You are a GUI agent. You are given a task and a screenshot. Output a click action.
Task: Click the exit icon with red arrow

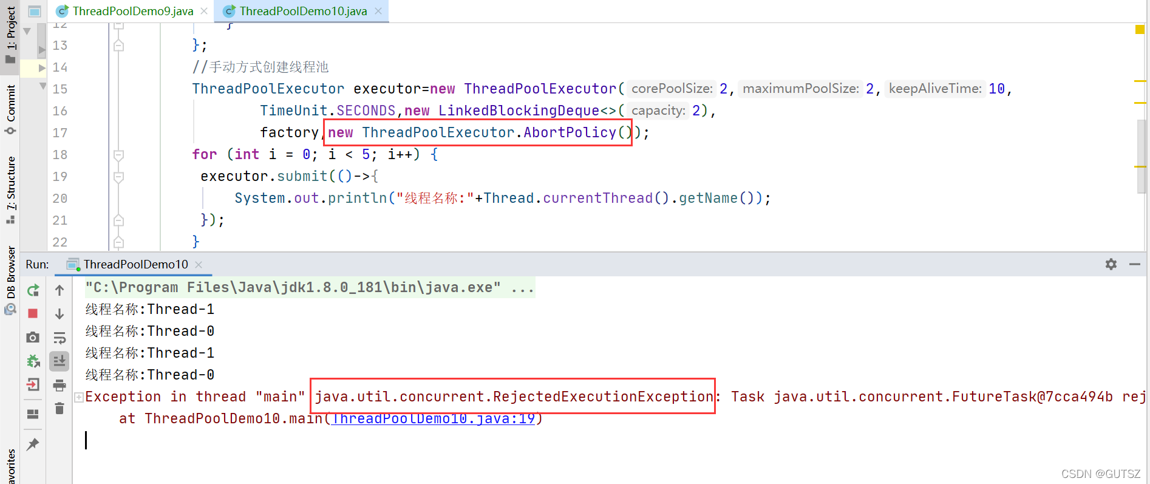[33, 384]
